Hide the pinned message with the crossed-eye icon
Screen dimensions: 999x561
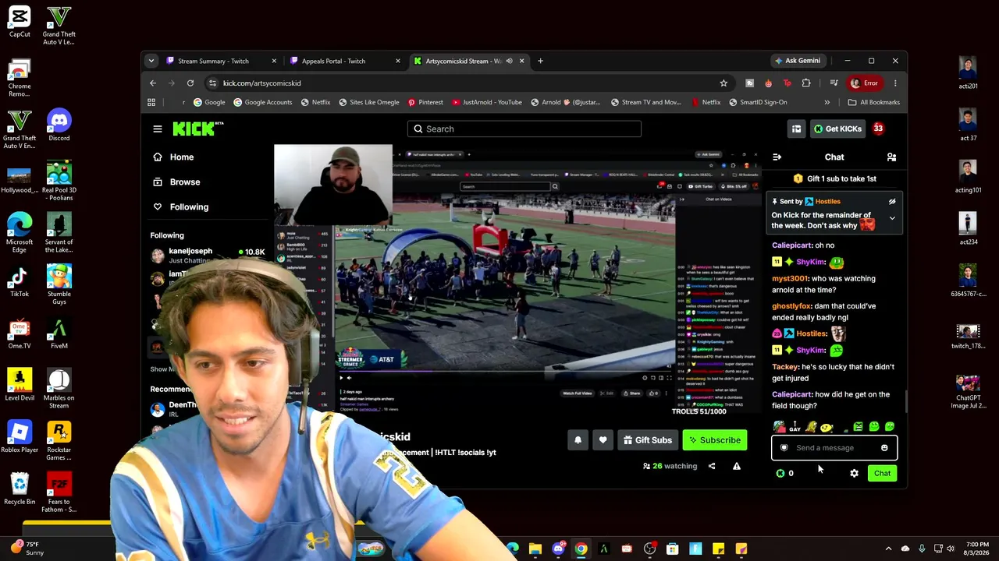pos(892,202)
